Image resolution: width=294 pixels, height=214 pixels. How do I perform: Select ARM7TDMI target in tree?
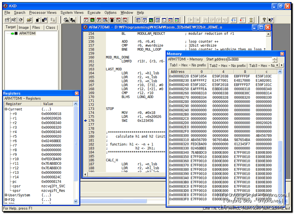coord(27,34)
